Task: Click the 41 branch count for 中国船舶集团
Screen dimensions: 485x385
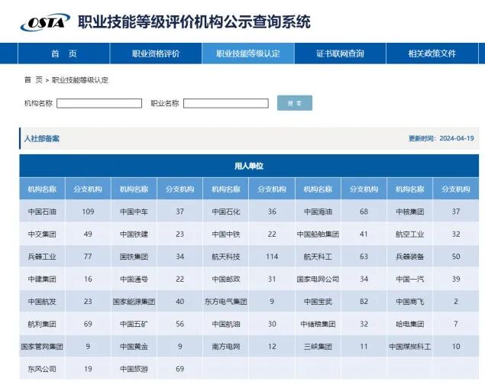Action: click(364, 234)
